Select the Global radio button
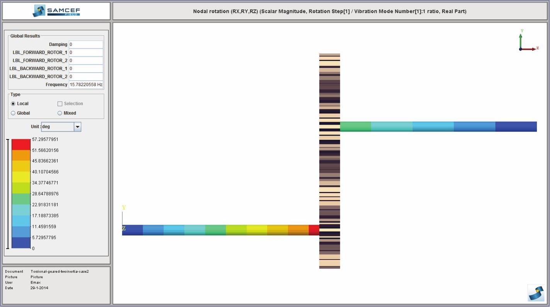The width and height of the screenshot is (550, 307). click(14, 113)
